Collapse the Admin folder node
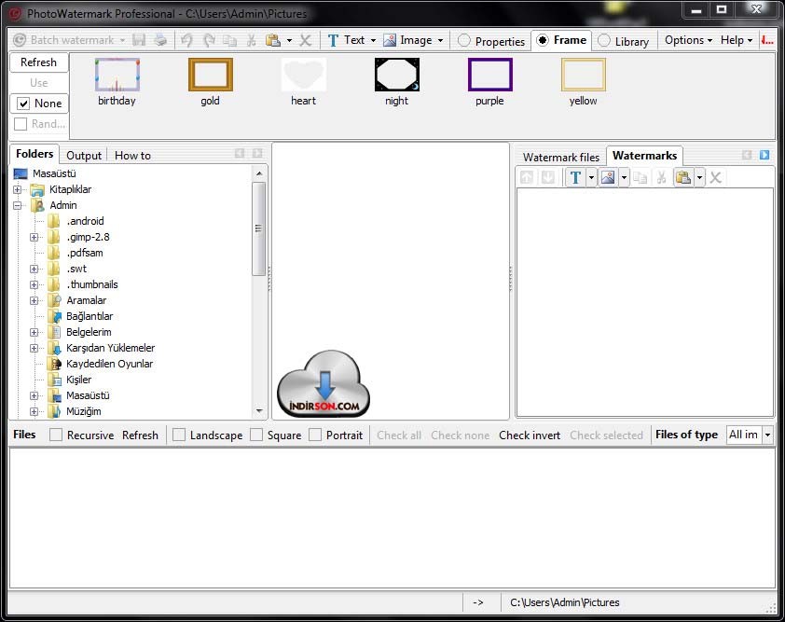This screenshot has height=622, width=785. pyautogui.click(x=18, y=205)
